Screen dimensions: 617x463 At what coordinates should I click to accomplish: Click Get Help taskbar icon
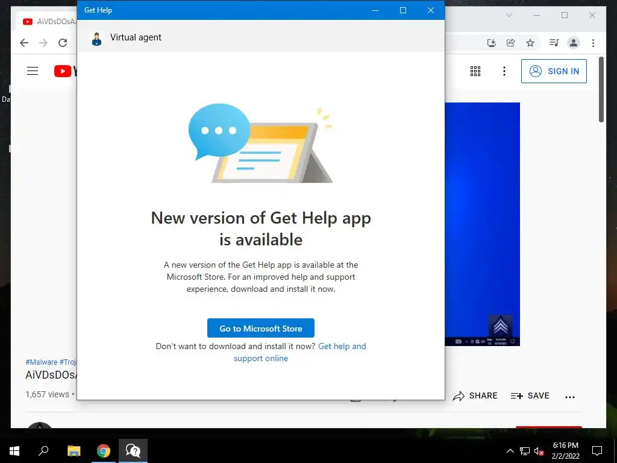point(133,451)
